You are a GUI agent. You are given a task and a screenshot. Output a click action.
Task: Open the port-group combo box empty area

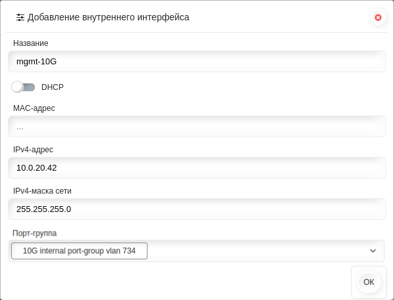point(256,251)
